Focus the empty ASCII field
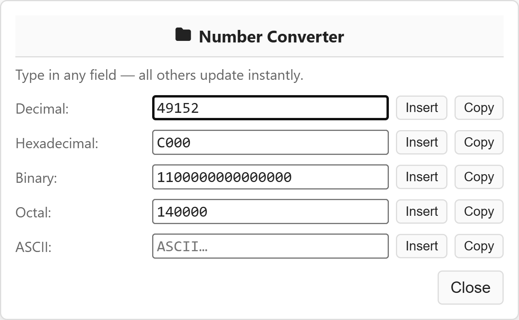Image resolution: width=519 pixels, height=320 pixels. (270, 246)
